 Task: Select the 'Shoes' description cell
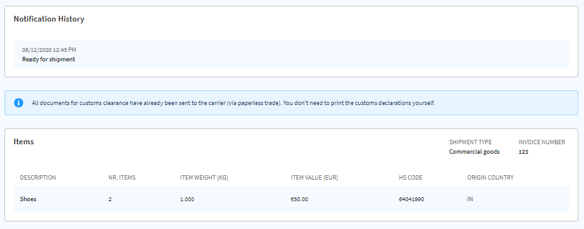28,199
